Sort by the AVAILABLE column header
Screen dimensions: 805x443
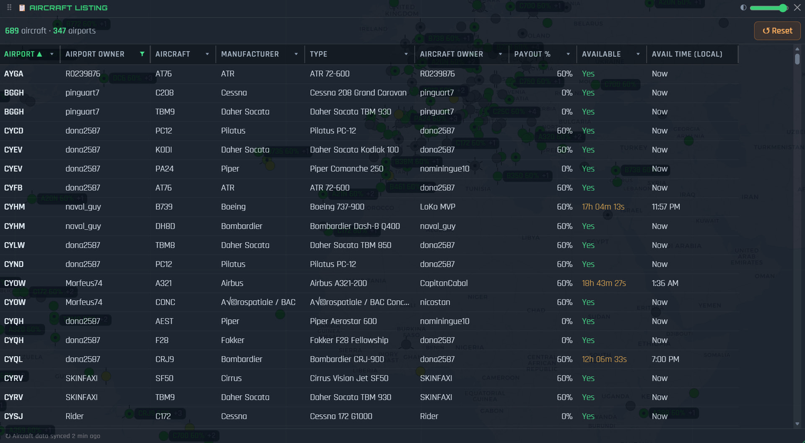click(x=601, y=54)
